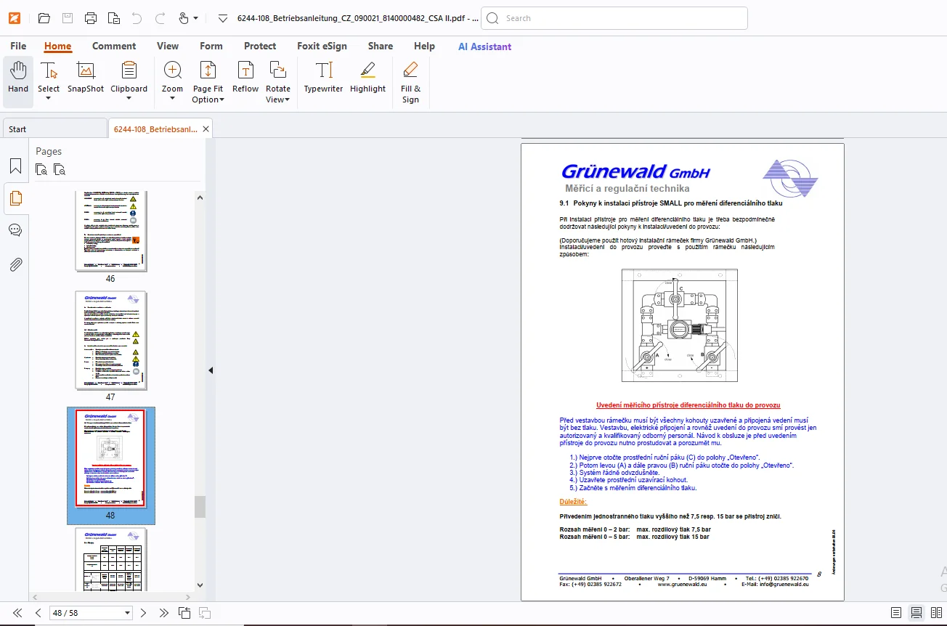Click the thumbnail panel scroll up arrow
This screenshot has height=626, width=947.
click(200, 197)
